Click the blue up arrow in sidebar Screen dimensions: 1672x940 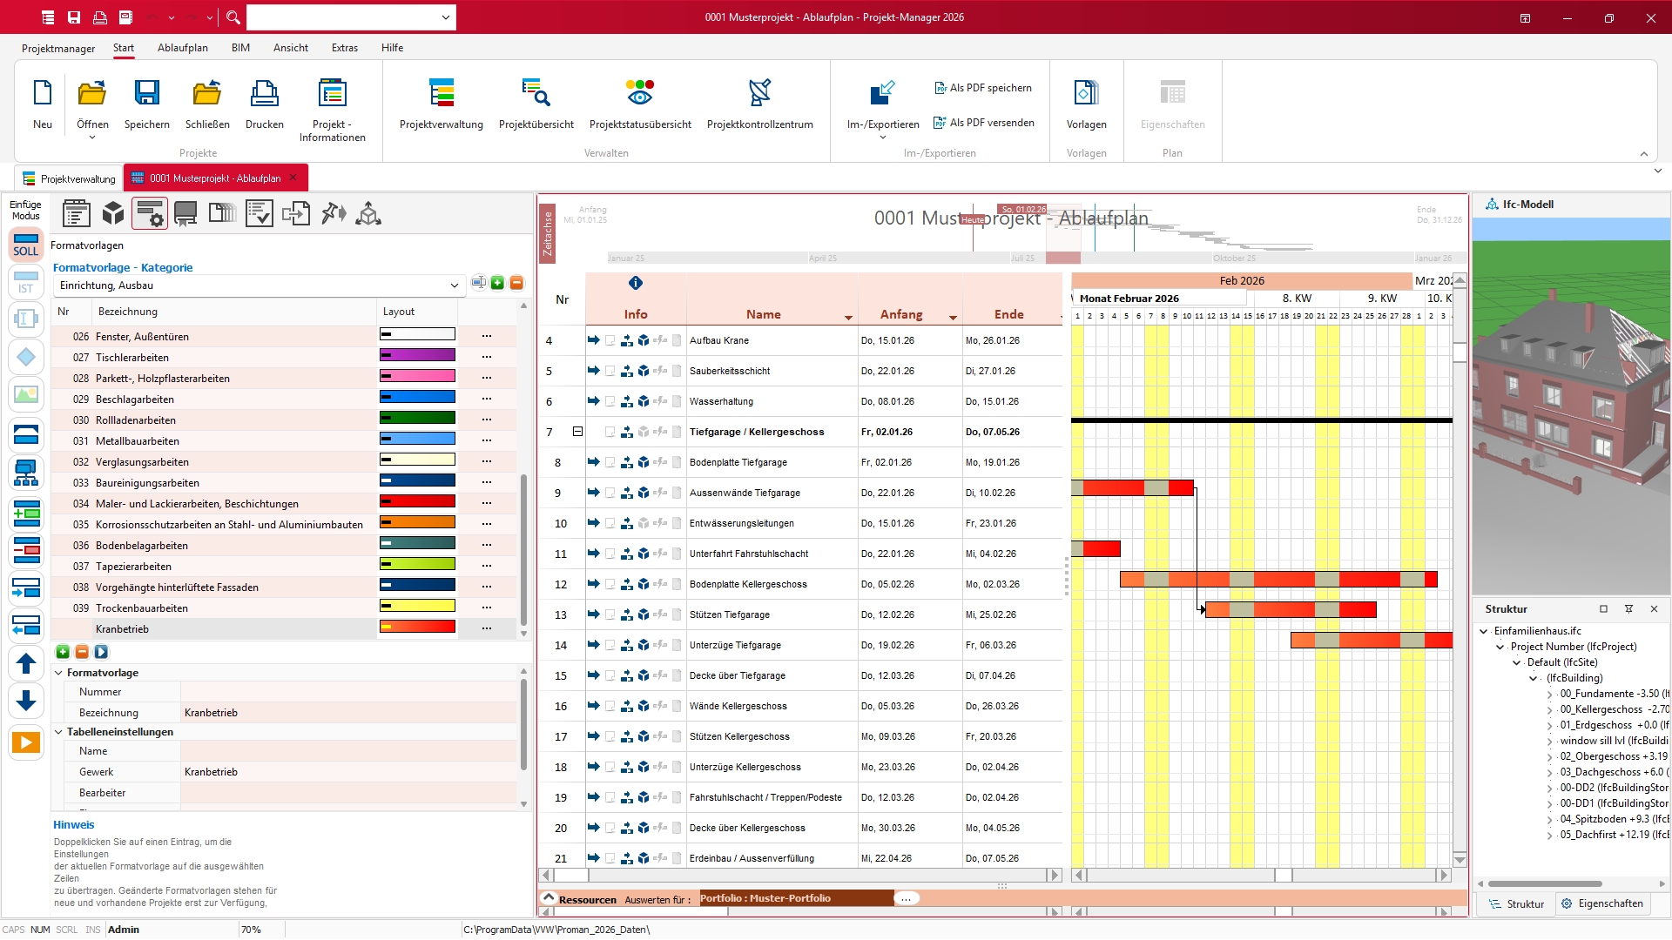click(x=26, y=663)
